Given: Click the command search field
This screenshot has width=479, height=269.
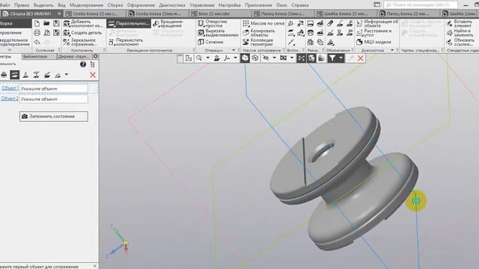Looking at the screenshot, I should tap(421, 5).
